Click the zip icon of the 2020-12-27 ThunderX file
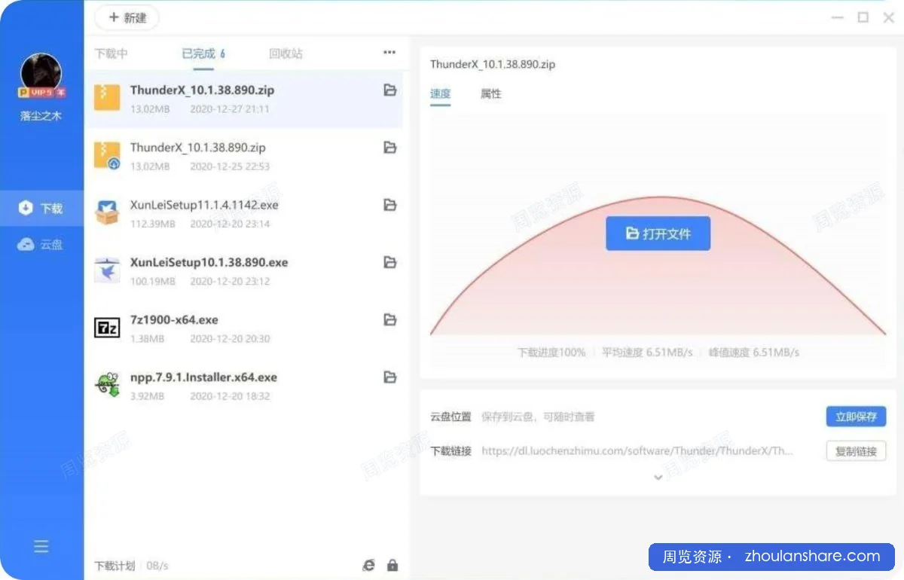Image resolution: width=904 pixels, height=580 pixels. click(x=107, y=98)
